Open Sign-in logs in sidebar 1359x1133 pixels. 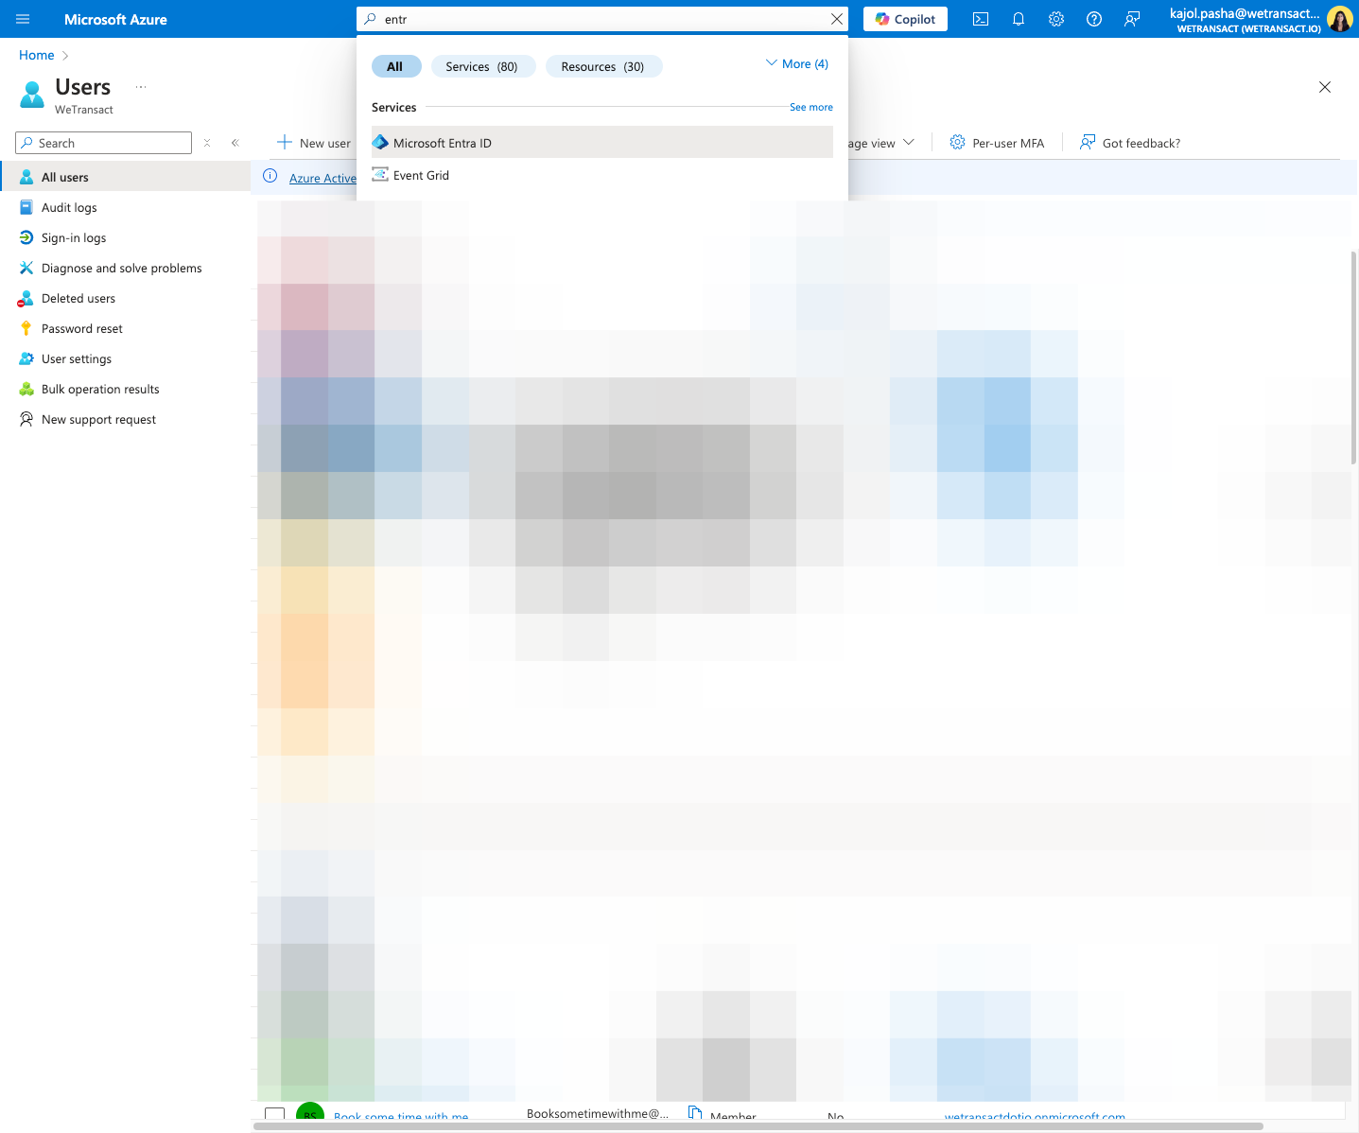(x=125, y=237)
